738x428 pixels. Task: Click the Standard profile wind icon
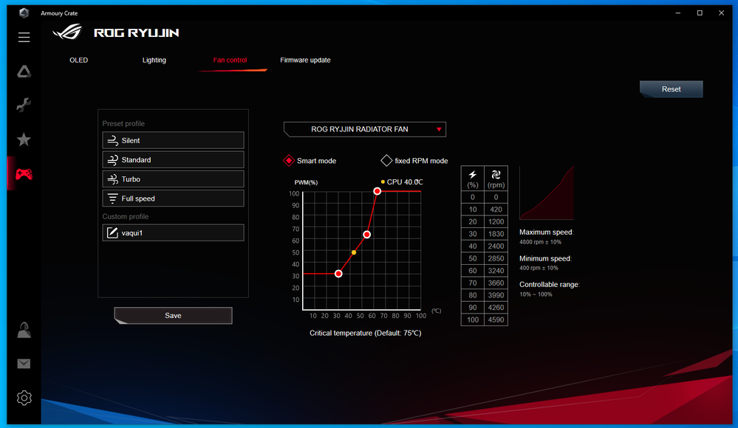pyautogui.click(x=112, y=160)
